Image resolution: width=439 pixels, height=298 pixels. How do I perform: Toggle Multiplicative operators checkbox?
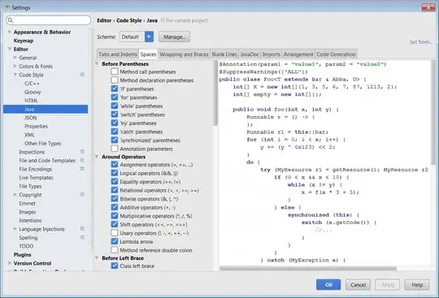[x=115, y=216]
